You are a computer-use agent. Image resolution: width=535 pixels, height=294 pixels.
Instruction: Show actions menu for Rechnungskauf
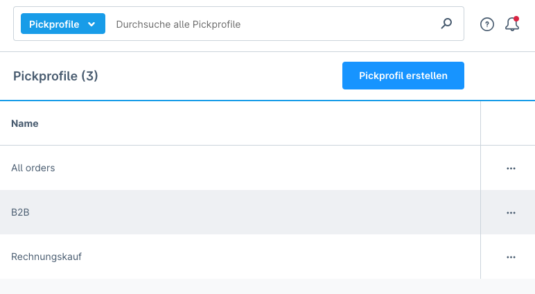(511, 257)
